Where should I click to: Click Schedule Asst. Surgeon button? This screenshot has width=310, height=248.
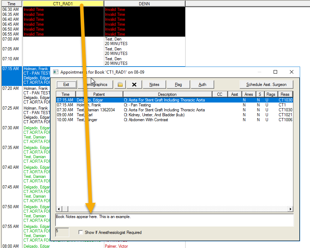click(267, 85)
